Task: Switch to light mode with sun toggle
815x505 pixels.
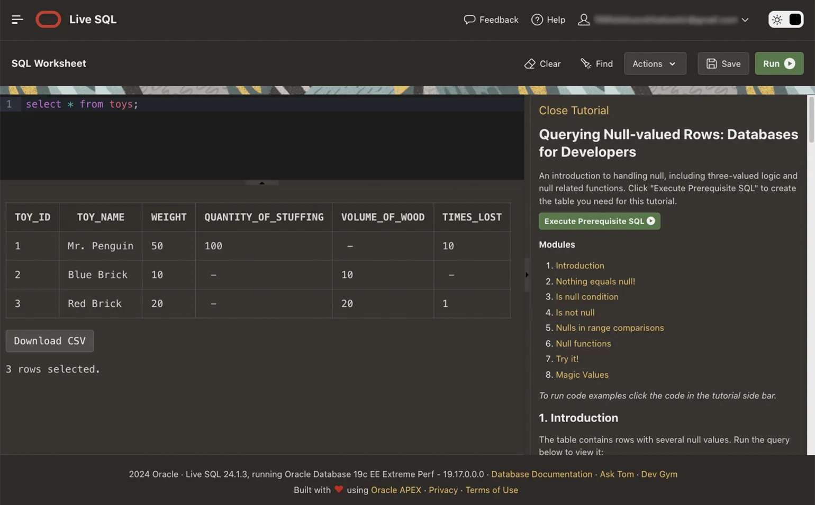Action: click(777, 20)
